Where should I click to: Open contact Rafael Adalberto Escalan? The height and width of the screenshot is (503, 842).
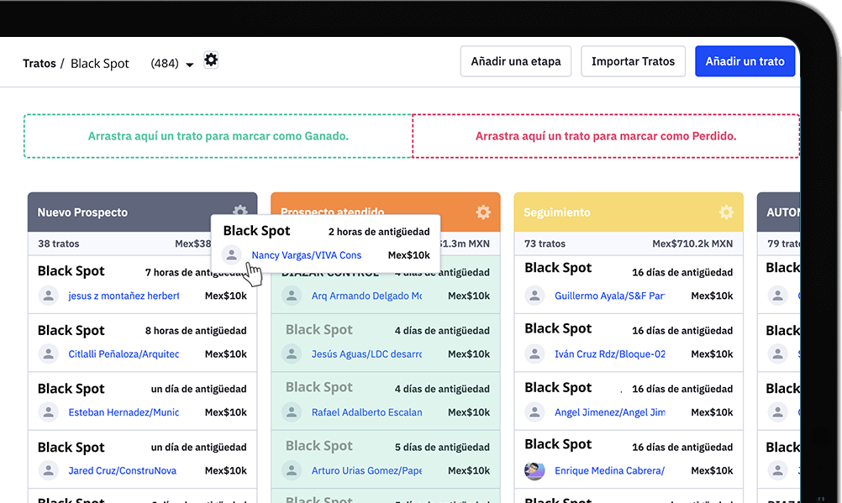(366, 412)
